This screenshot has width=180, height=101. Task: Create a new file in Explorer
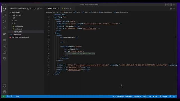tap(28, 9)
